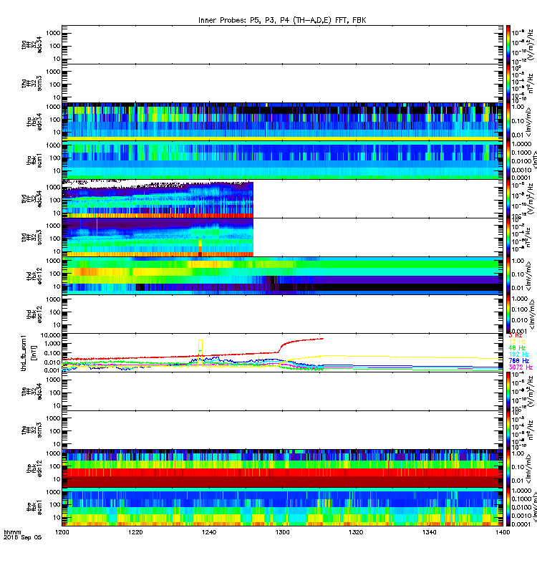Screen dimensions: 537x573
Task: Click the 'thd fff 32 edc34' axis label
Action: click(32, 199)
